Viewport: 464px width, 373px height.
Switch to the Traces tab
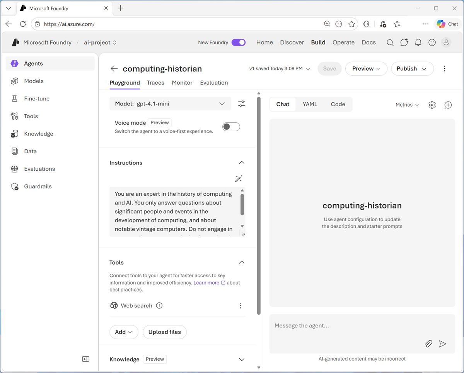click(x=155, y=83)
